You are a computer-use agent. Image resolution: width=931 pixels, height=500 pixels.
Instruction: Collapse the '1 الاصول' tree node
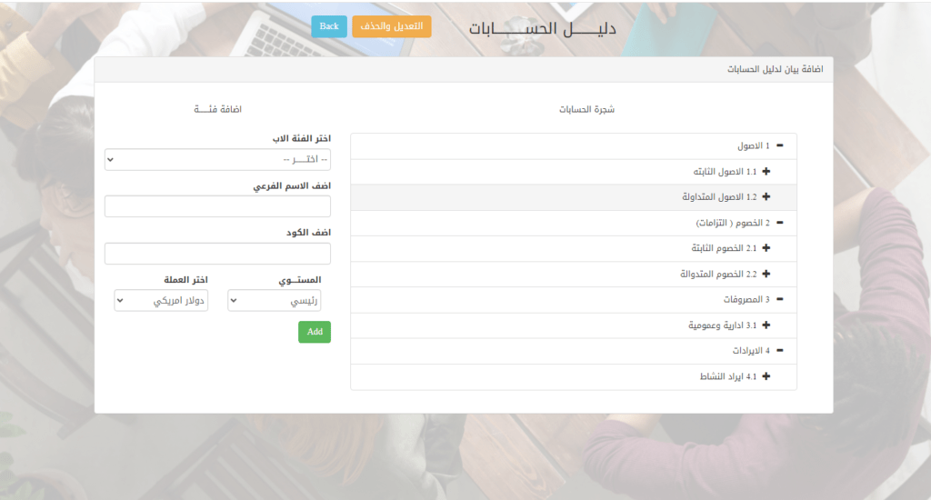point(779,145)
